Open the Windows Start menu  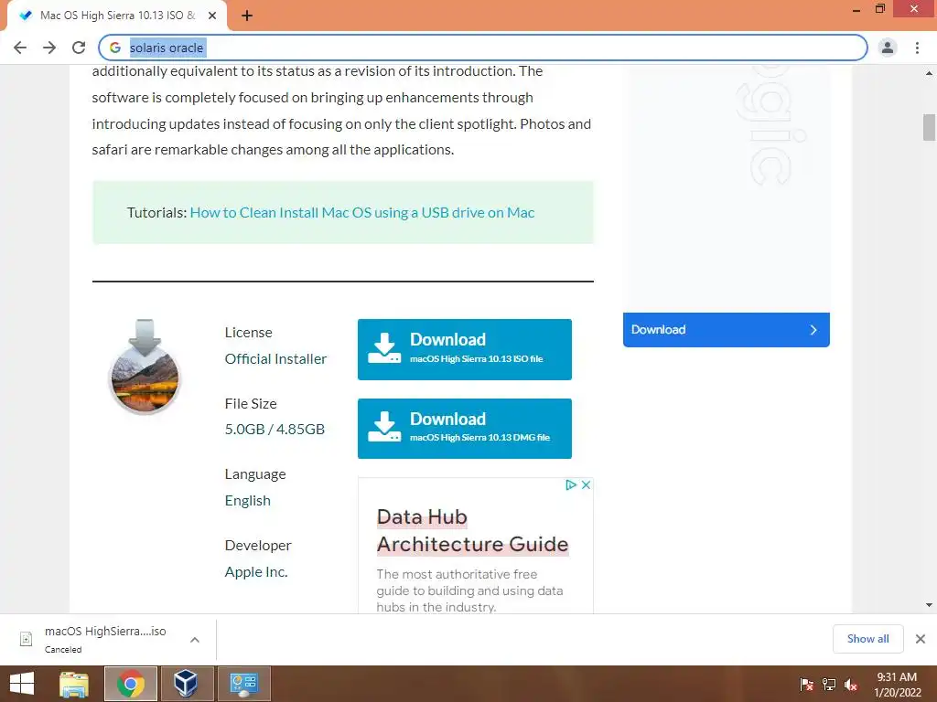[22, 684]
